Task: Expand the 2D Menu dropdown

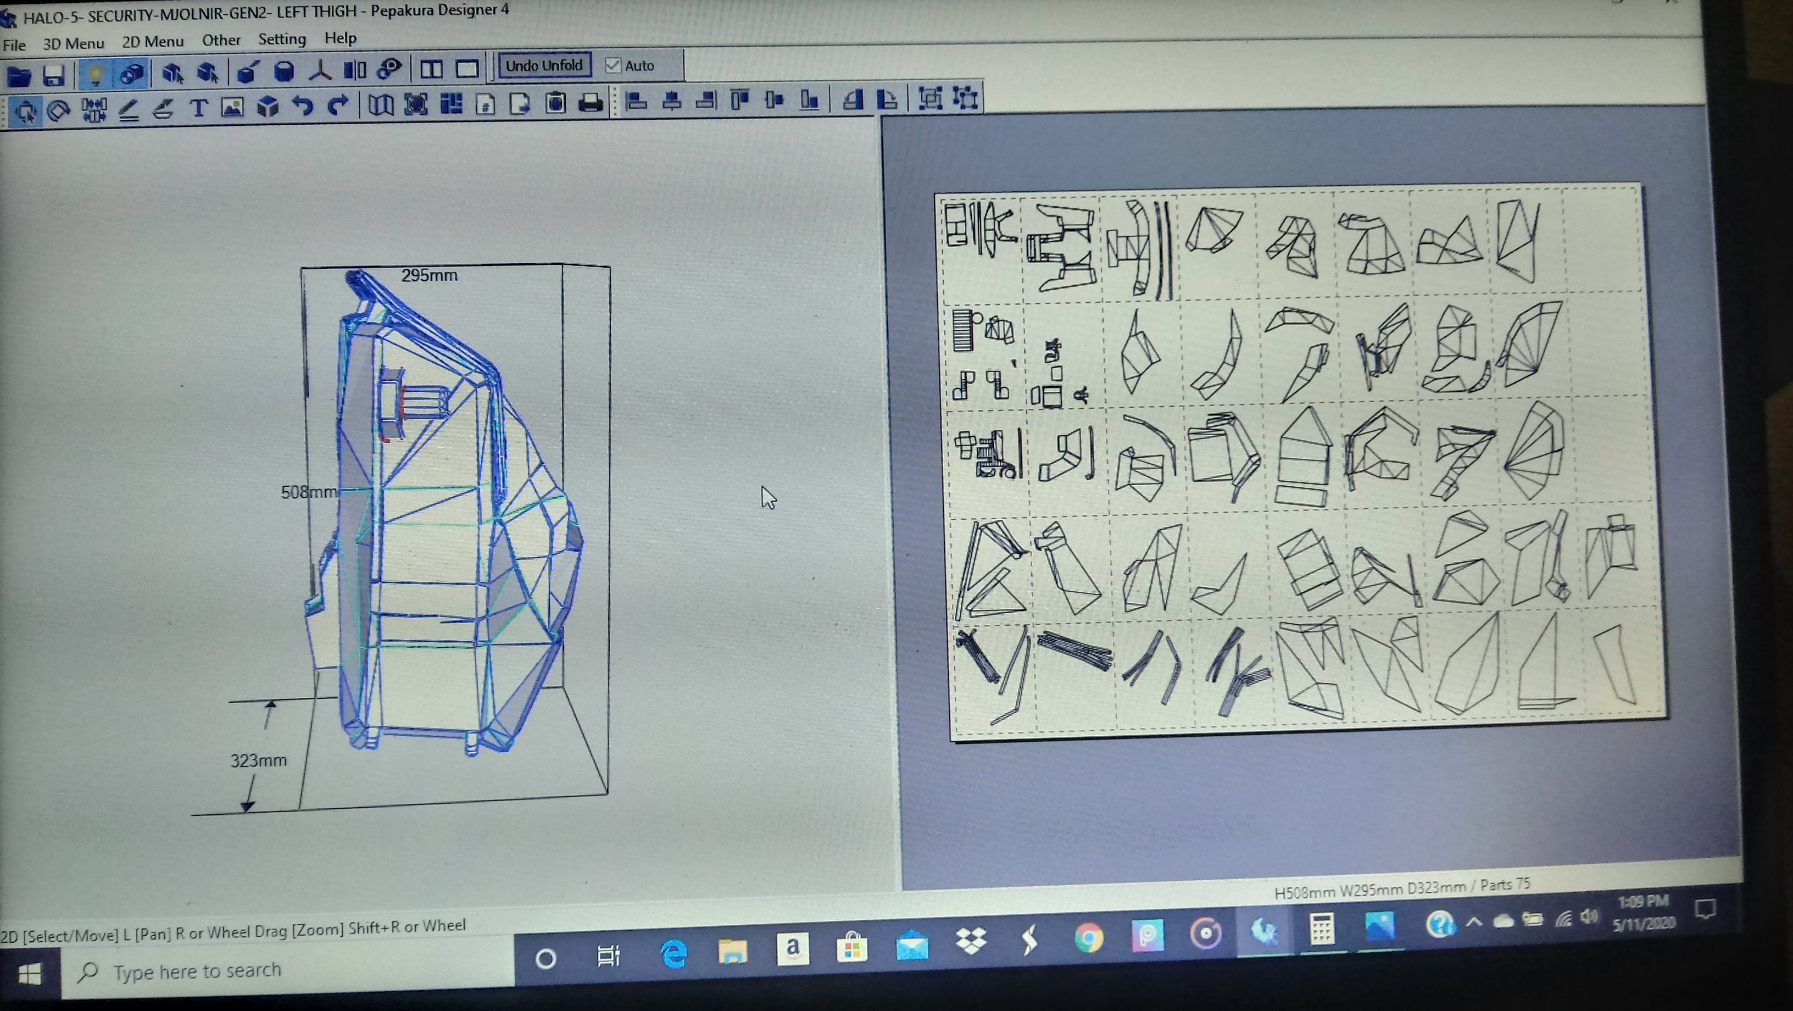Action: point(152,42)
